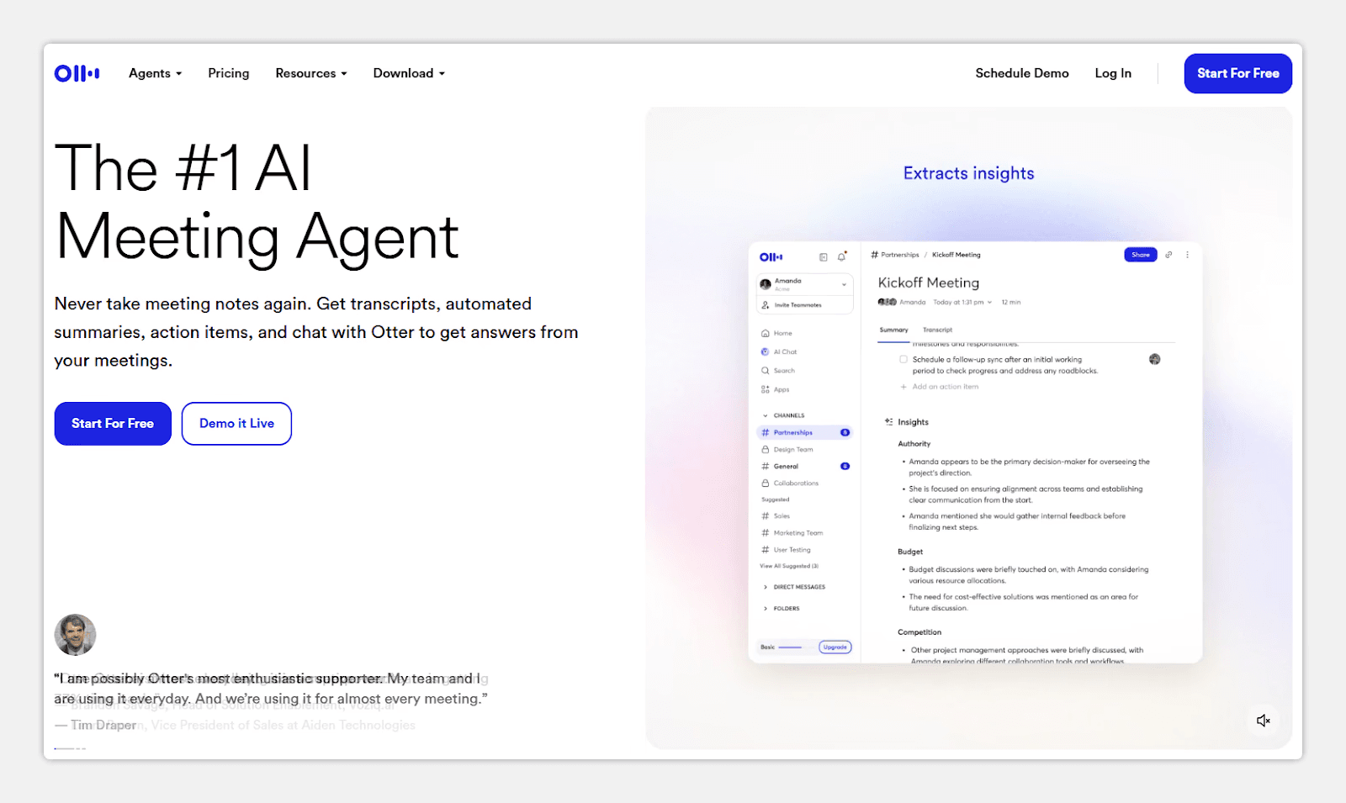Collapse the CHANNELS section
1346x803 pixels.
click(783, 415)
